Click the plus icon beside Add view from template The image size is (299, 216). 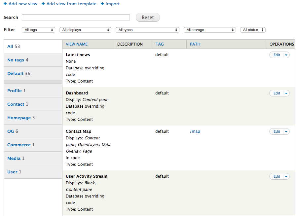[43, 4]
